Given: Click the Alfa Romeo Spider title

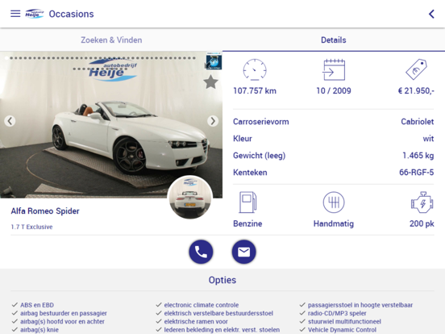Looking at the screenshot, I should pyautogui.click(x=45, y=211).
